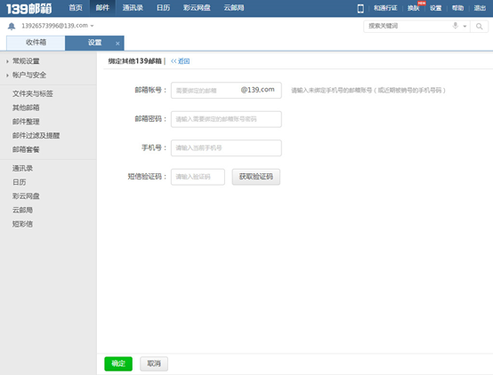Click the <<返回 link
The image size is (493, 375).
tap(180, 61)
